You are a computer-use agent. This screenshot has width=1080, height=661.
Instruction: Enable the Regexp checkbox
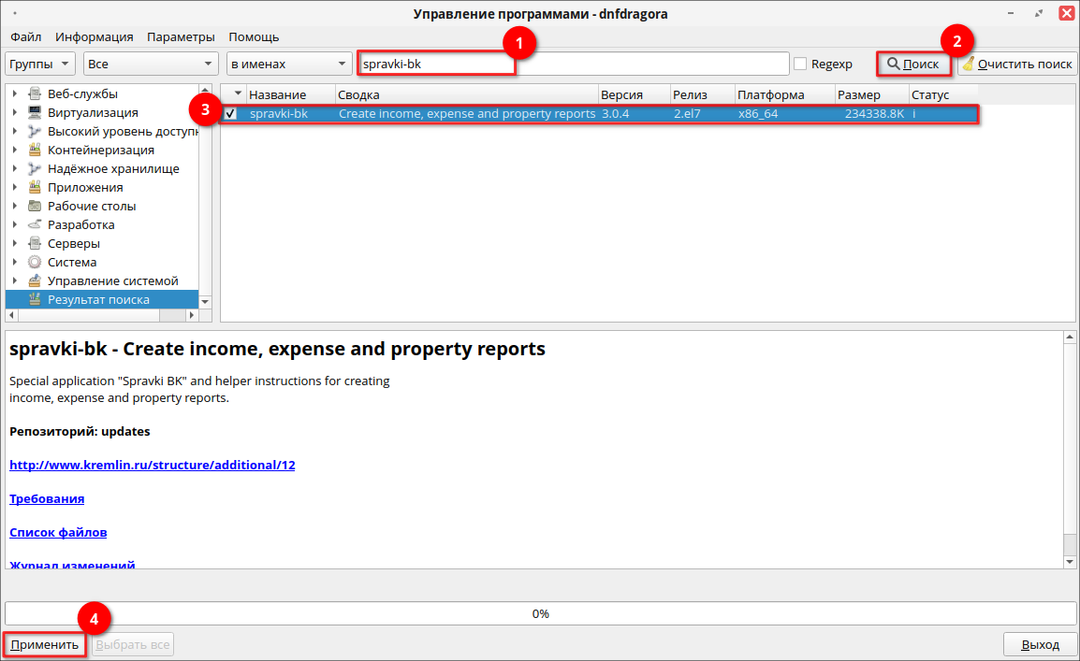800,64
